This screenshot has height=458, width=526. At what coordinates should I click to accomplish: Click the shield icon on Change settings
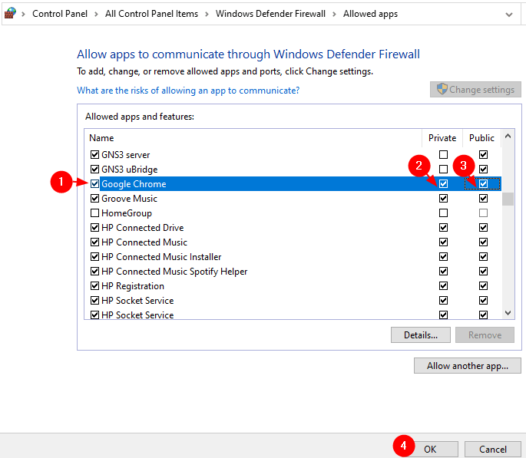pos(442,90)
